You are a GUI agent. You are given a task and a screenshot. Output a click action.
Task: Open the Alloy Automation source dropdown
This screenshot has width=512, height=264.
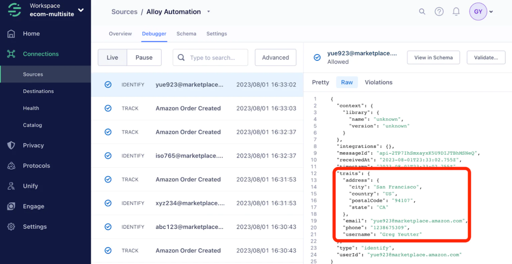point(209,12)
